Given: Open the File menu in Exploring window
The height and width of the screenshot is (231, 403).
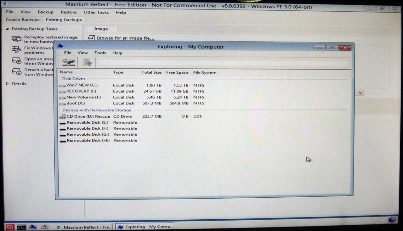Looking at the screenshot, I should click(68, 53).
